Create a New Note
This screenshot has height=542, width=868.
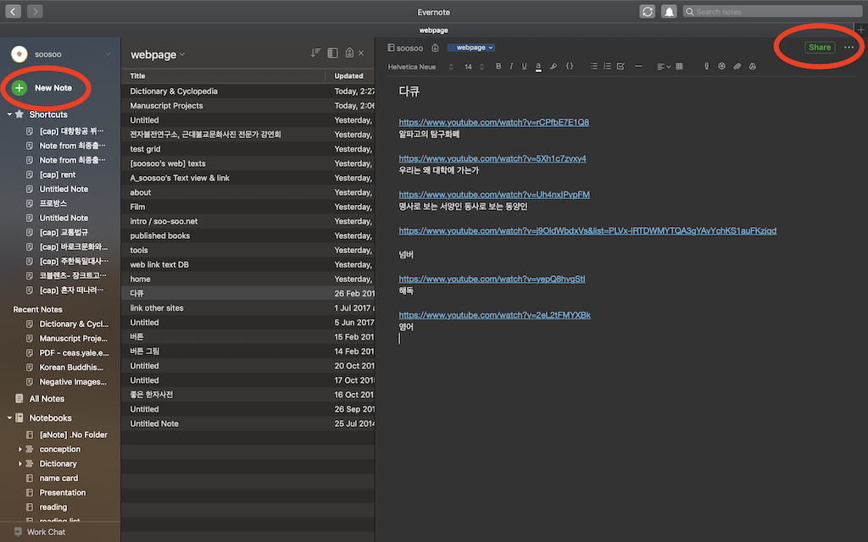pos(42,88)
